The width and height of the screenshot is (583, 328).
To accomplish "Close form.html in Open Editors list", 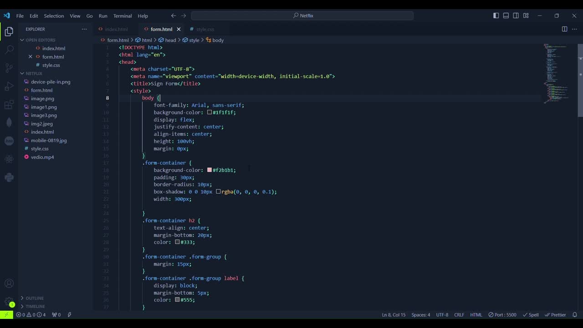I will click(x=31, y=57).
